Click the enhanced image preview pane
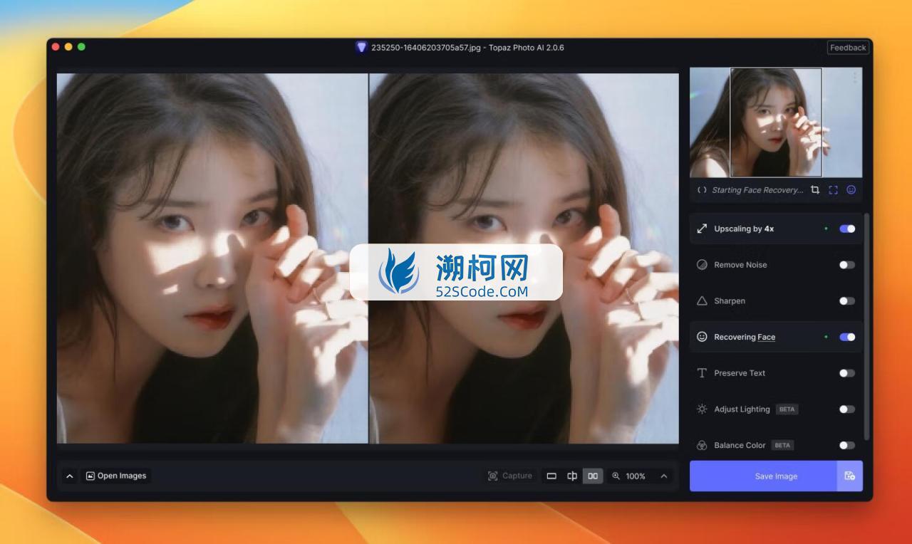Image resolution: width=912 pixels, height=544 pixels. [x=524, y=258]
